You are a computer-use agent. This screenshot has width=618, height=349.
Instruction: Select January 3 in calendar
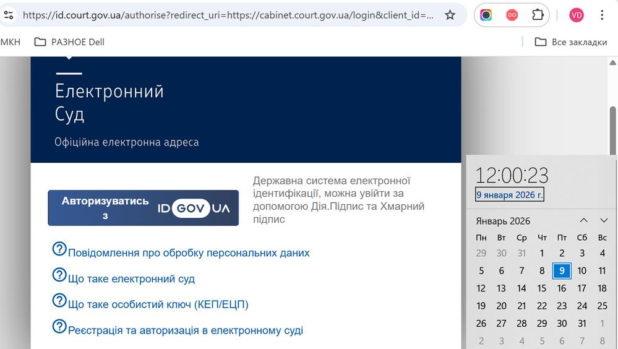point(582,253)
